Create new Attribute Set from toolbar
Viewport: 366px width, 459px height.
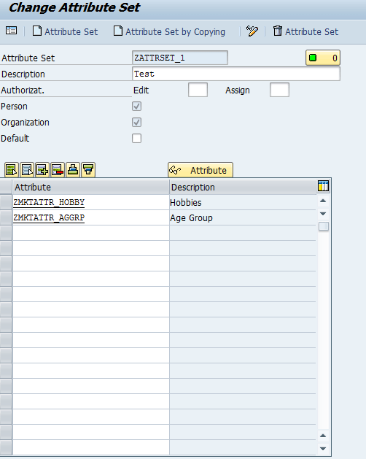65,31
